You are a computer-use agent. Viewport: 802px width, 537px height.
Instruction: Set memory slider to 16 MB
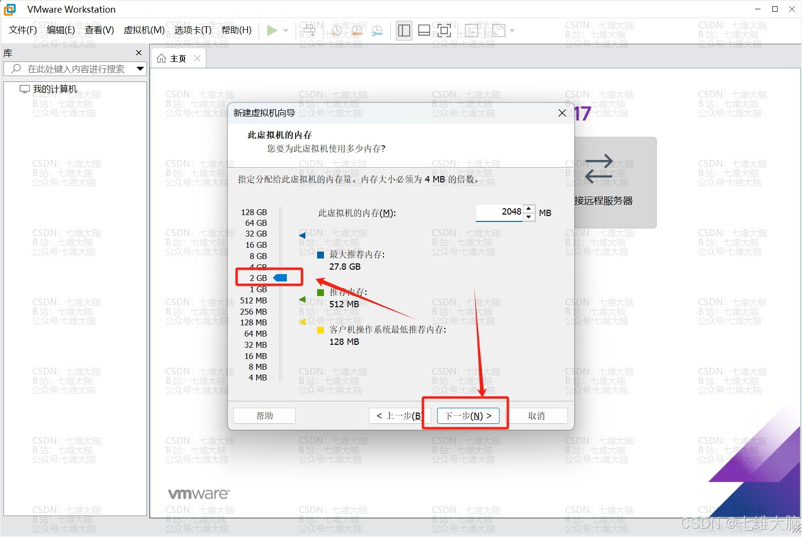coord(256,356)
